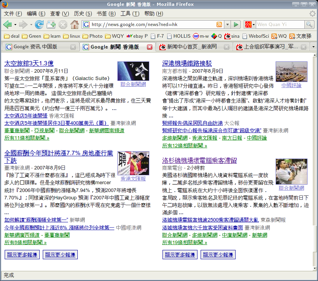Open the ebay P bookmark
The width and height of the screenshot is (318, 281).
pyautogui.click(x=137, y=36)
